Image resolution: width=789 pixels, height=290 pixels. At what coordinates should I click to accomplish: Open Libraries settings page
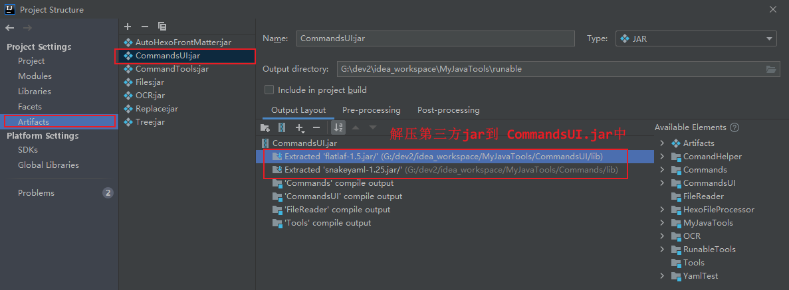[34, 92]
